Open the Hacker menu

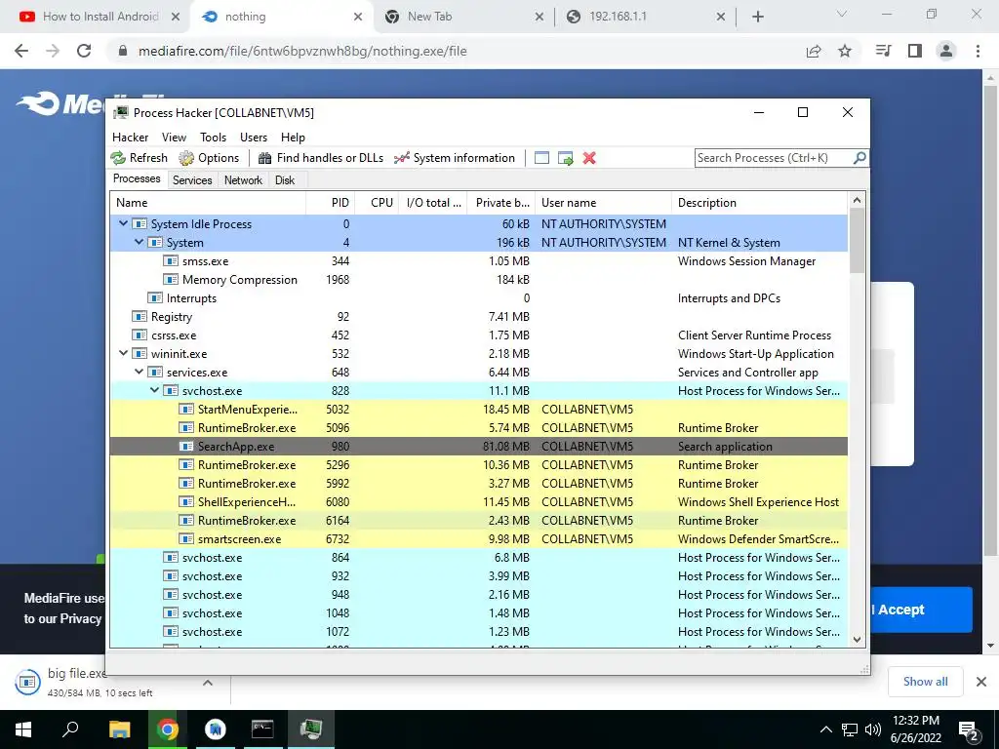pyautogui.click(x=130, y=137)
